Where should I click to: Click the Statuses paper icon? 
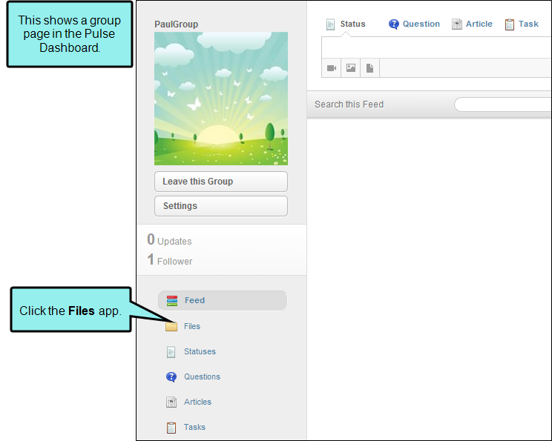(x=171, y=352)
